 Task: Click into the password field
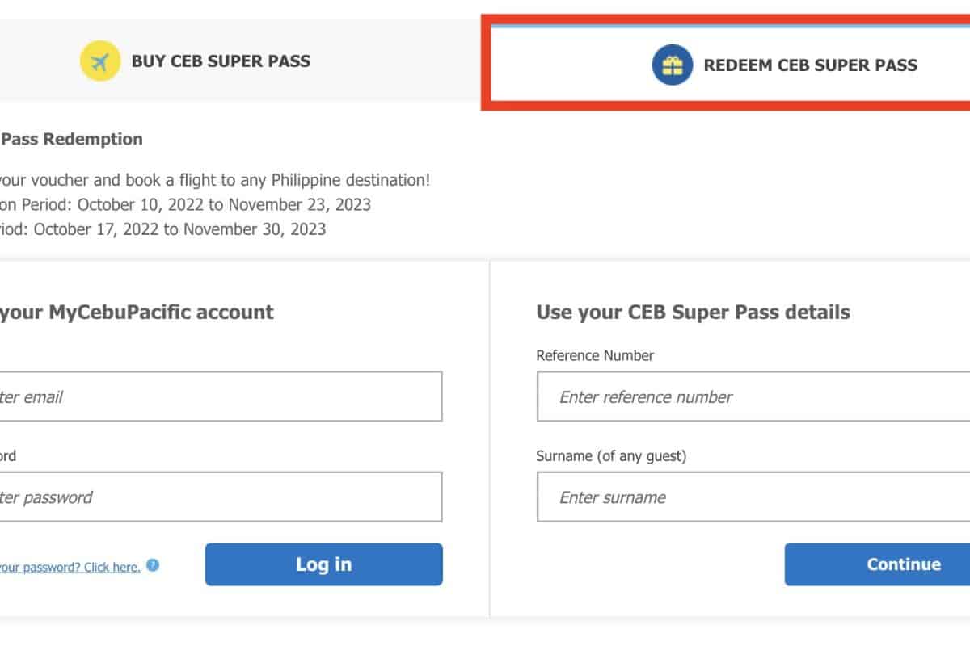[x=220, y=497]
